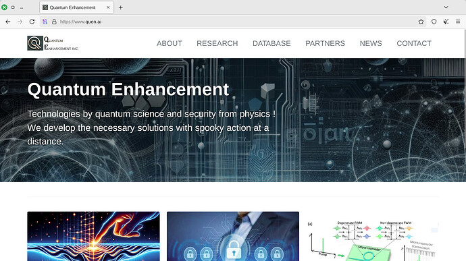Open the RESEARCH navigation menu item
This screenshot has width=466, height=261.
coord(217,43)
